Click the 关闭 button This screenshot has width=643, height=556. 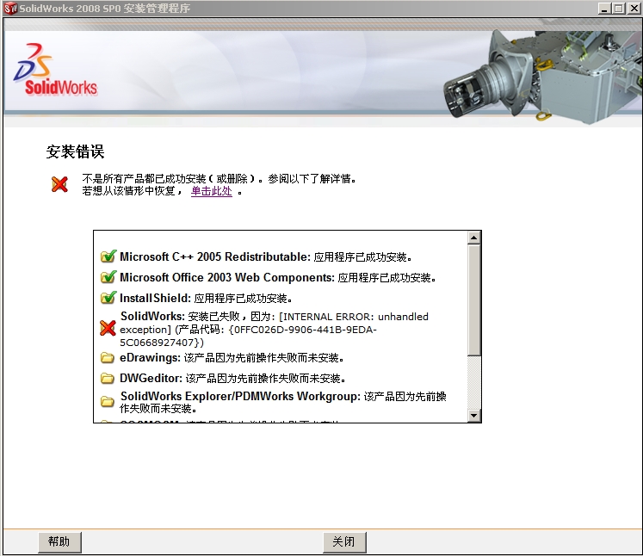tap(344, 542)
